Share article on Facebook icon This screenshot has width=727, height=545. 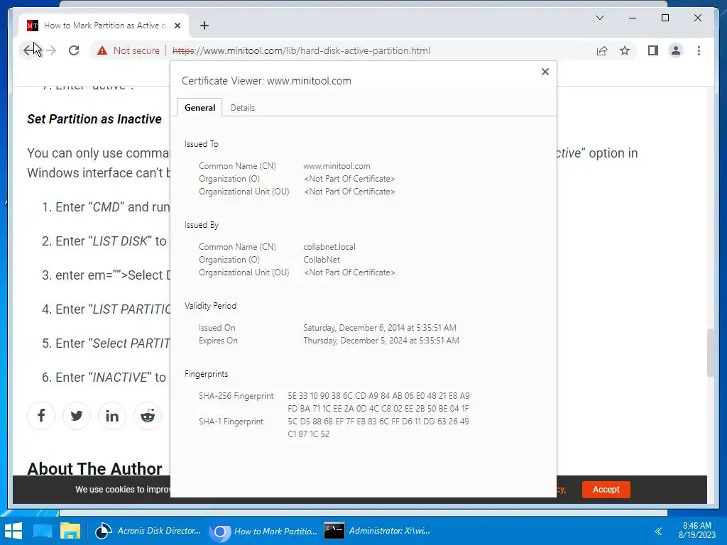coord(41,416)
